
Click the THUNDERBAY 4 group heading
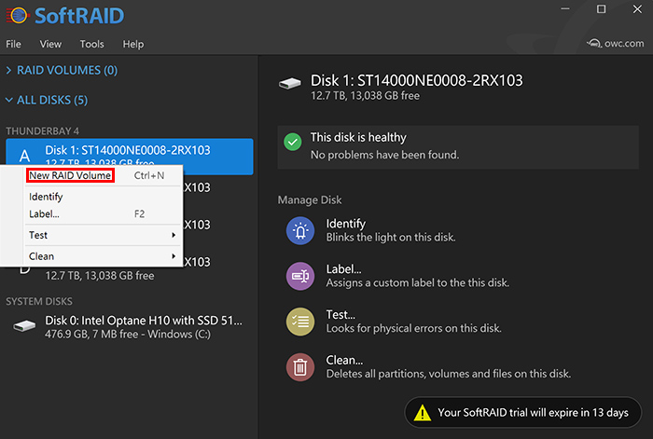point(42,131)
